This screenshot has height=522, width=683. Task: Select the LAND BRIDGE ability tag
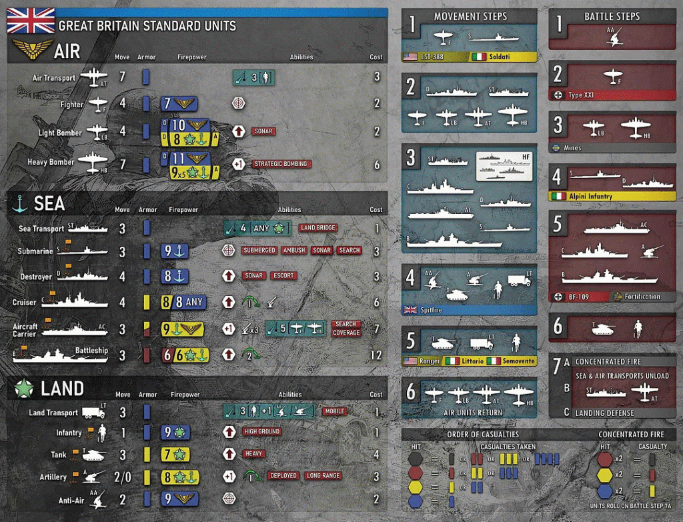(x=317, y=228)
